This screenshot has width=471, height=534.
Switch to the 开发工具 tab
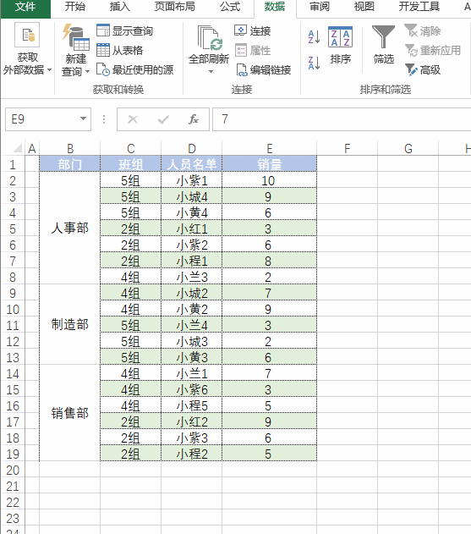tap(419, 7)
